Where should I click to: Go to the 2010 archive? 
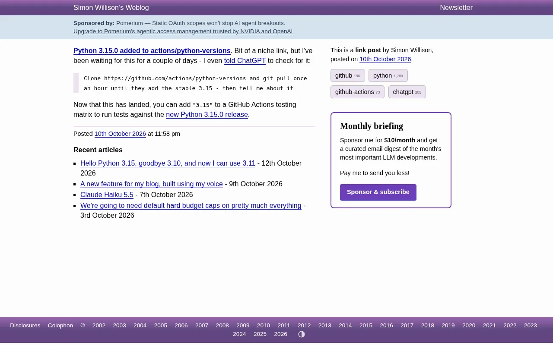coord(264,326)
